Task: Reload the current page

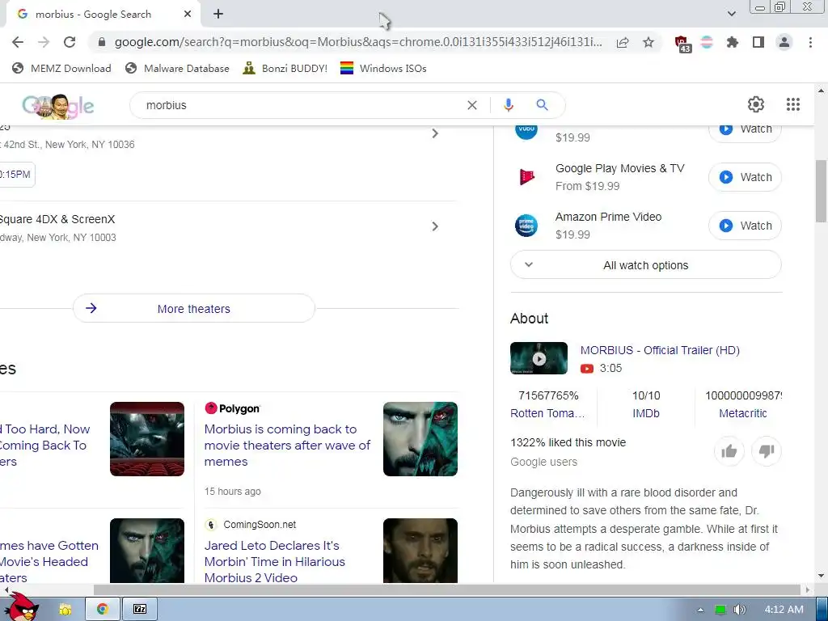Action: (x=70, y=42)
